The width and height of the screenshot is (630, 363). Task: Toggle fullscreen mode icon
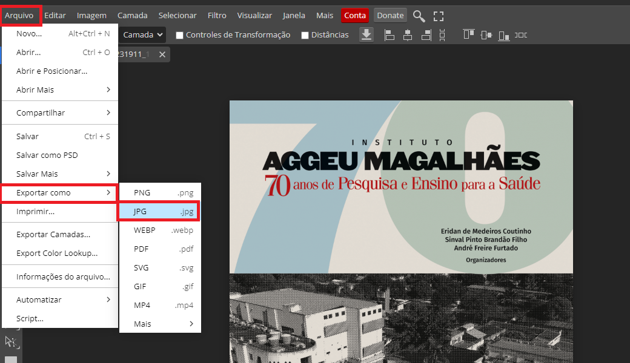click(x=439, y=16)
